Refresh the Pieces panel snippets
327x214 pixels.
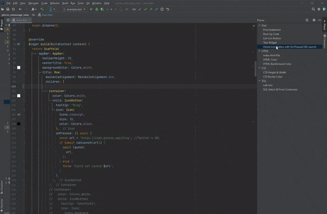click(x=307, y=20)
